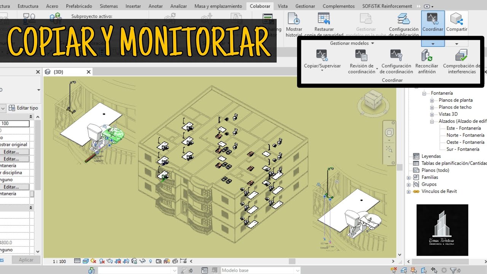The width and height of the screenshot is (487, 274).
Task: Open the Anotar ribbon tab
Action: (x=156, y=6)
